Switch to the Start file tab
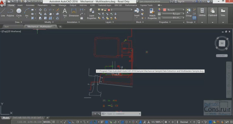Screen dimensions: 233x124 [7, 27]
